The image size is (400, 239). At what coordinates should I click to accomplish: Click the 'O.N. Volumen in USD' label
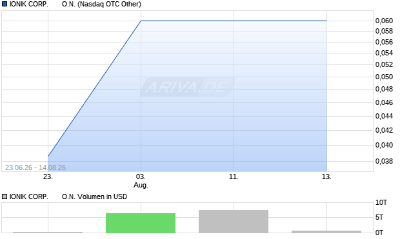[x=94, y=196]
